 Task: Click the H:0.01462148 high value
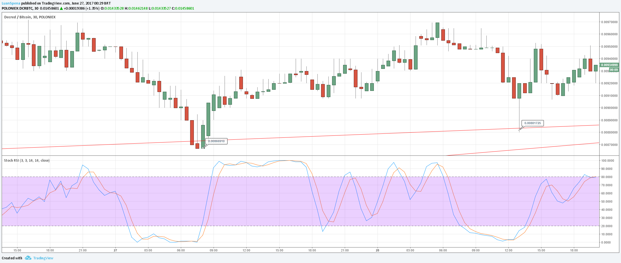(136, 8)
